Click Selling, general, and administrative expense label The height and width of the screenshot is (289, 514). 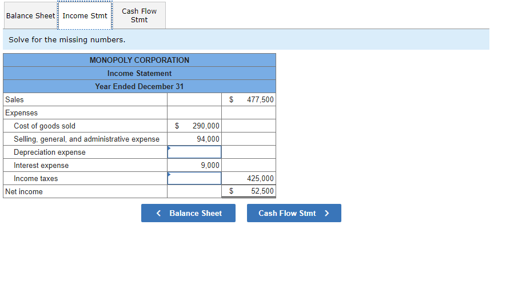pos(86,139)
